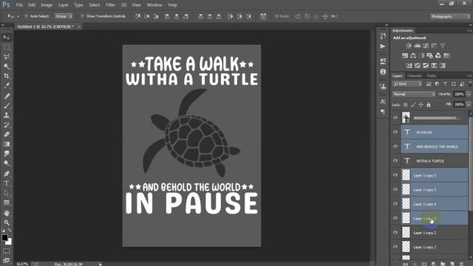
Task: Open the collapsed Info panel icon
Action: pyautogui.click(x=383, y=72)
